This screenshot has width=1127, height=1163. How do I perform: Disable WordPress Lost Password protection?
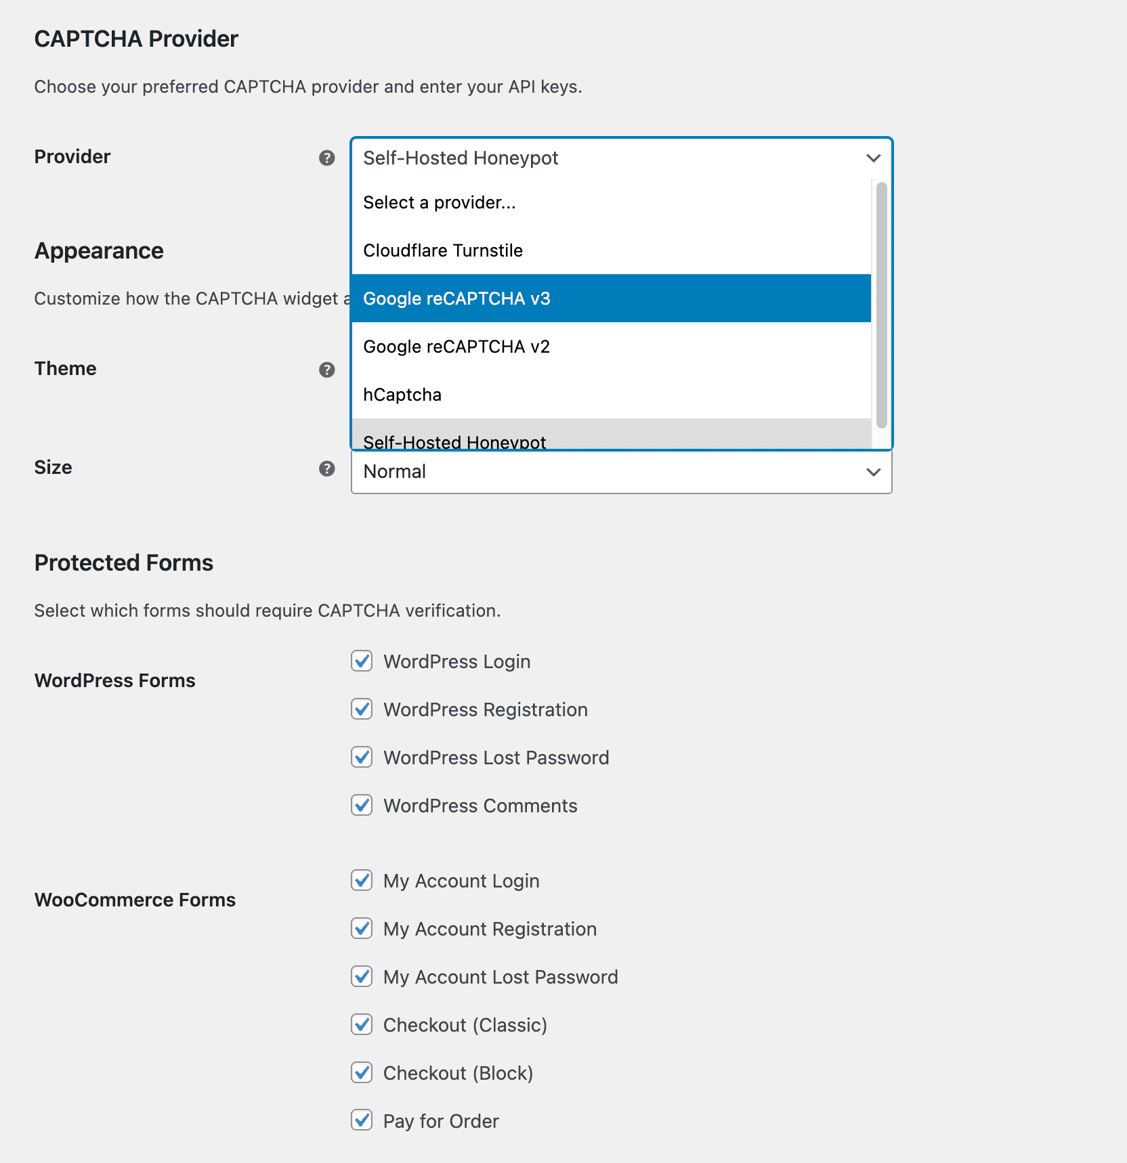(x=362, y=757)
